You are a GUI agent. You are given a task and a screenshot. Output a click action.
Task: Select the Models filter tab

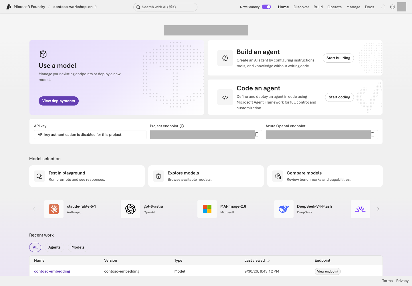point(78,247)
